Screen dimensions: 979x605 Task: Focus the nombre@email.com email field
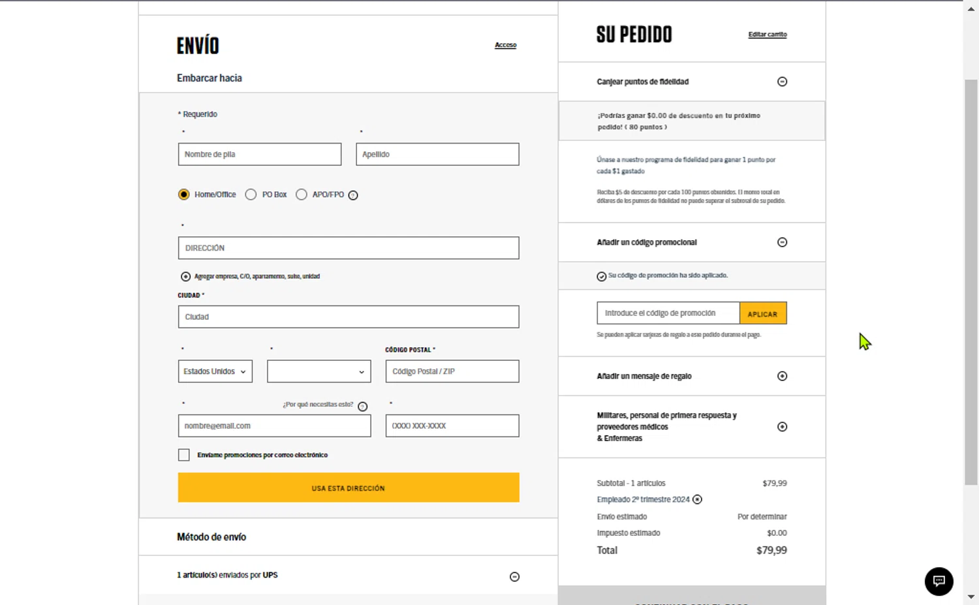(x=275, y=426)
